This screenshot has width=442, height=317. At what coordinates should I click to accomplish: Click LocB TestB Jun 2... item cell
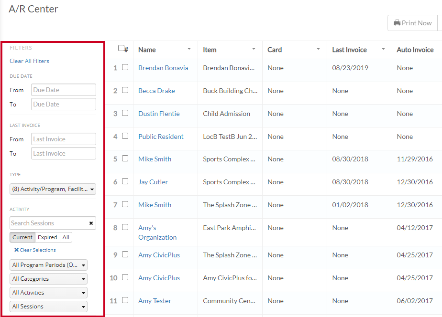point(230,137)
